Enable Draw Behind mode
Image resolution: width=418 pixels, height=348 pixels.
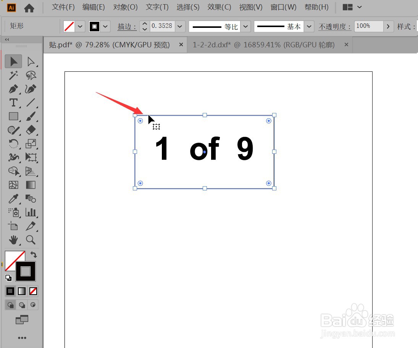(22, 305)
